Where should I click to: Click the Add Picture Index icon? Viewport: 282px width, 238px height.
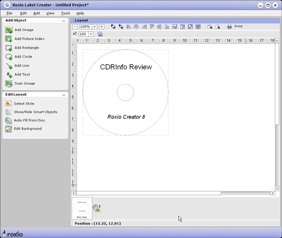[x=9, y=39]
